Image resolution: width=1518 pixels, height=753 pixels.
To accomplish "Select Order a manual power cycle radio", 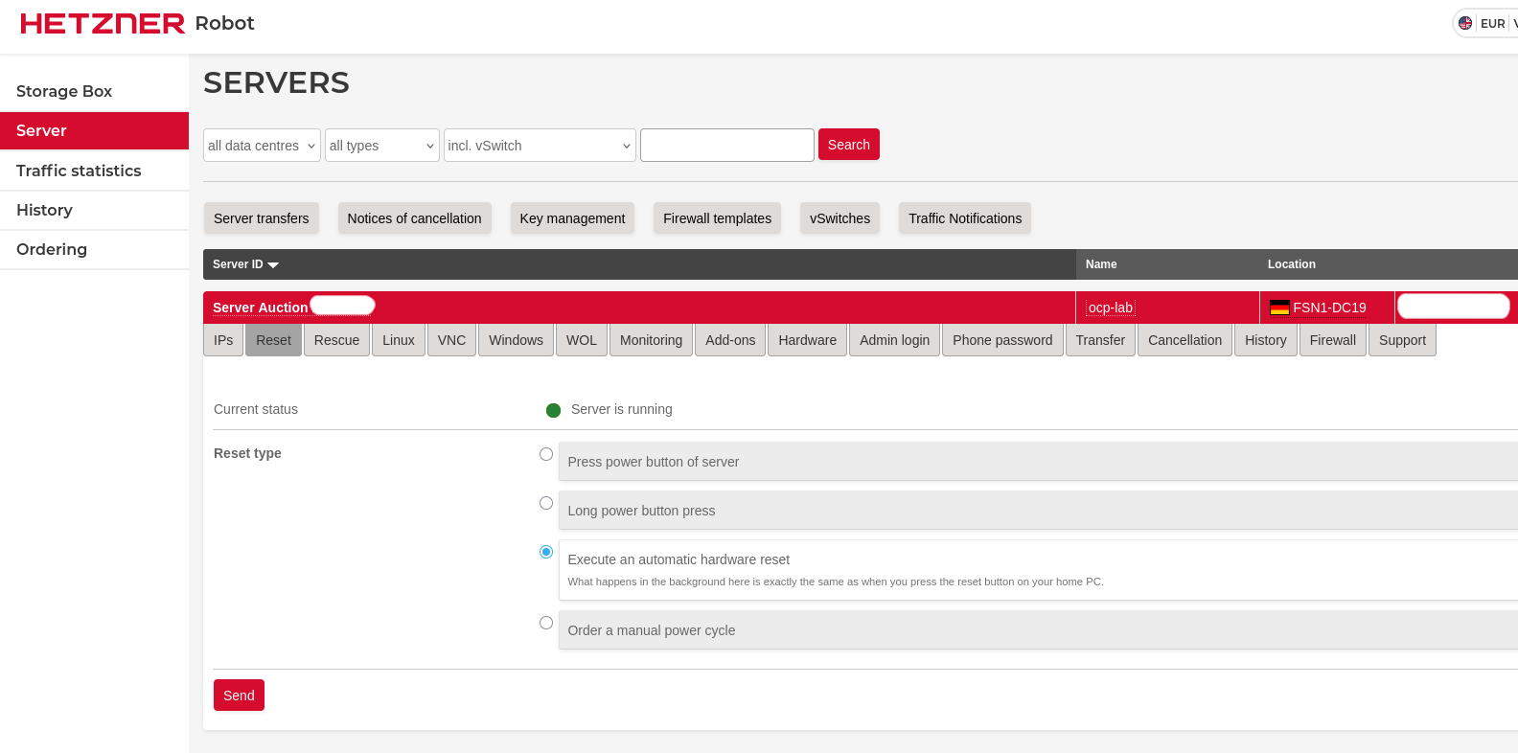I will 546,623.
